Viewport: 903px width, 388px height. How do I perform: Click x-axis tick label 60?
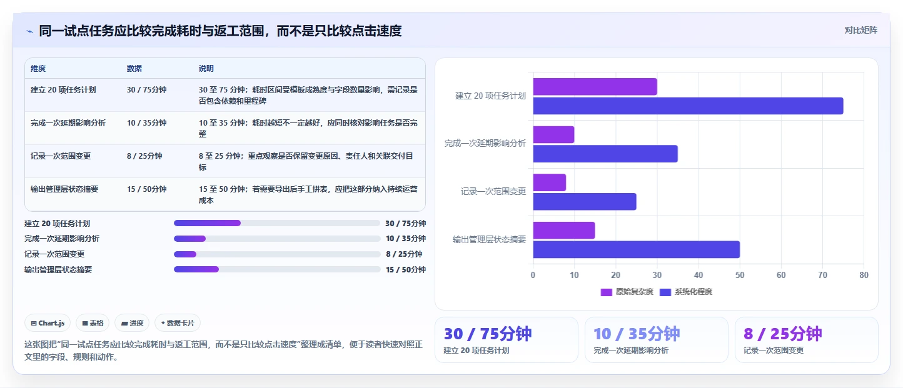click(x=781, y=275)
